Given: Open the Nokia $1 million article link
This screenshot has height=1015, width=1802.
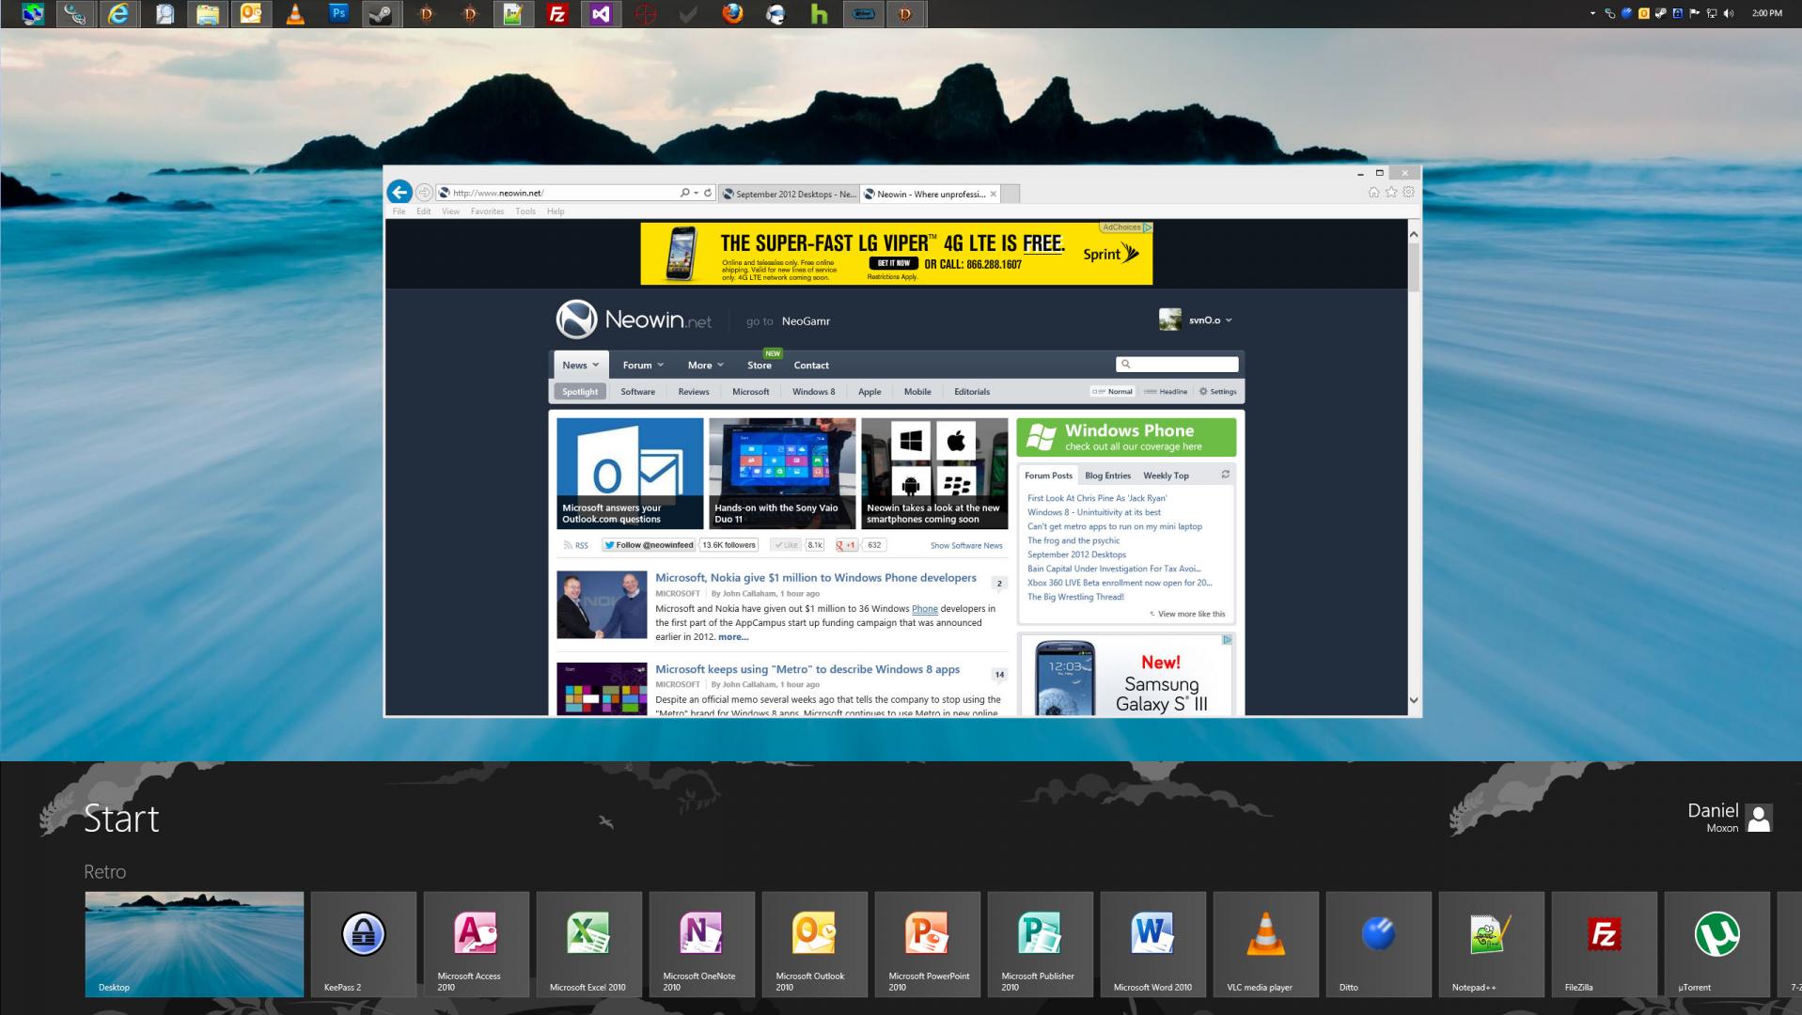Looking at the screenshot, I should [x=816, y=578].
